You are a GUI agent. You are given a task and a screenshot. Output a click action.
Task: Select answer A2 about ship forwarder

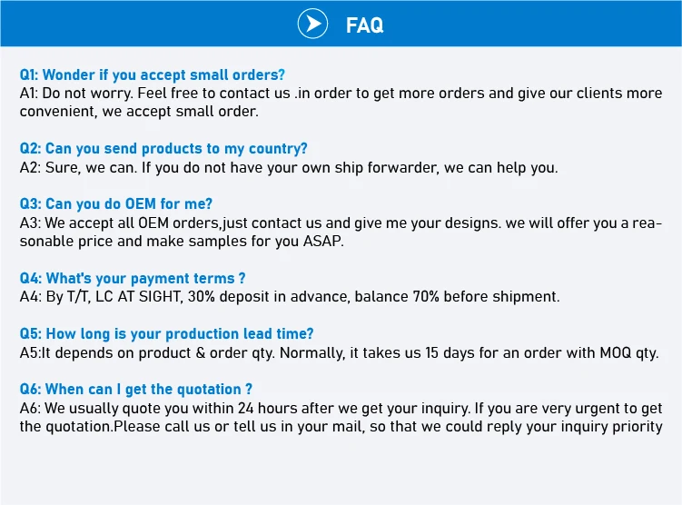(289, 167)
